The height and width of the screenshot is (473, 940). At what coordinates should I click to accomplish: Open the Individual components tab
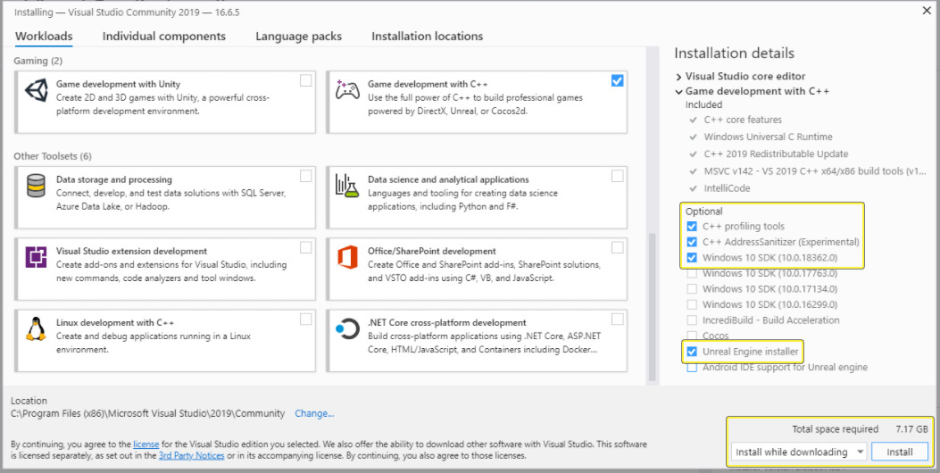tap(164, 37)
